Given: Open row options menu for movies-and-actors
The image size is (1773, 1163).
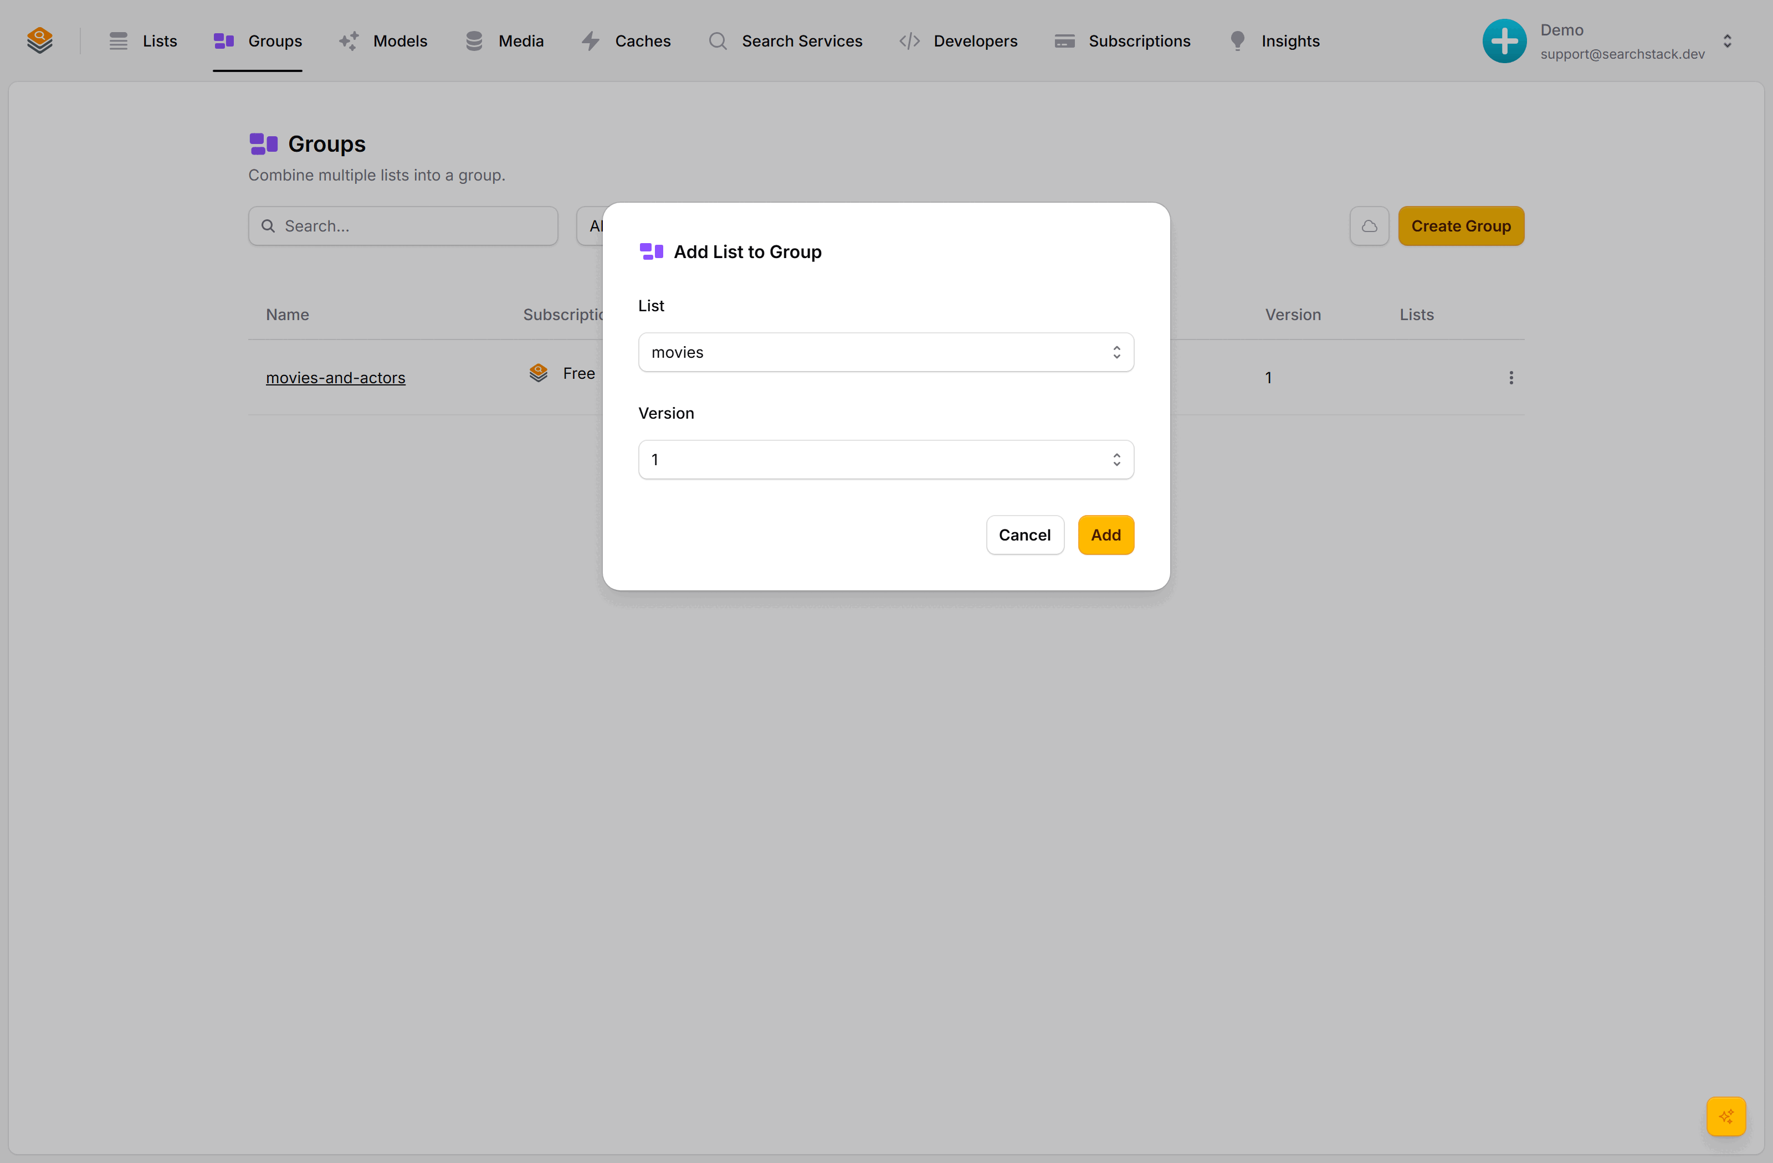Looking at the screenshot, I should (1511, 378).
